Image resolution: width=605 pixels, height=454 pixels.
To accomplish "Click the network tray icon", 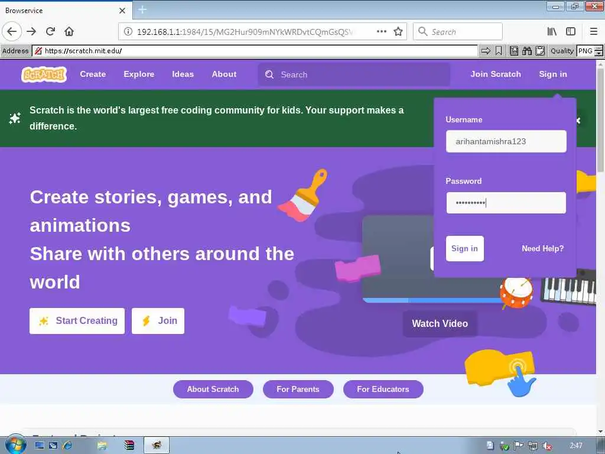I will (x=533, y=446).
